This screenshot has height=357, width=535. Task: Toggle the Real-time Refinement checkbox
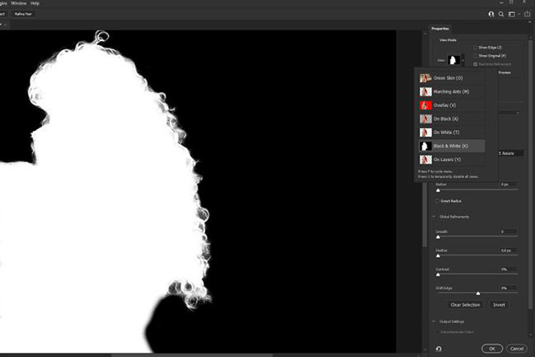click(x=475, y=64)
